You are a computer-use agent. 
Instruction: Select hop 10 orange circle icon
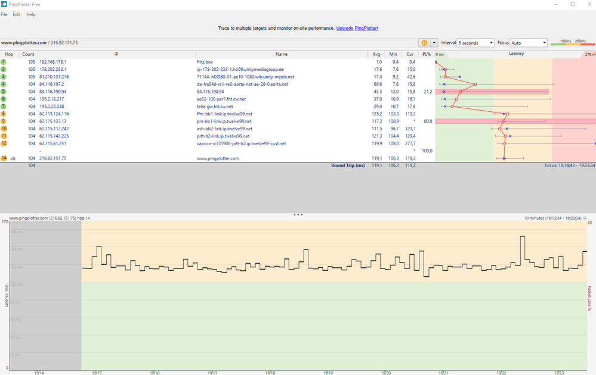click(4, 129)
